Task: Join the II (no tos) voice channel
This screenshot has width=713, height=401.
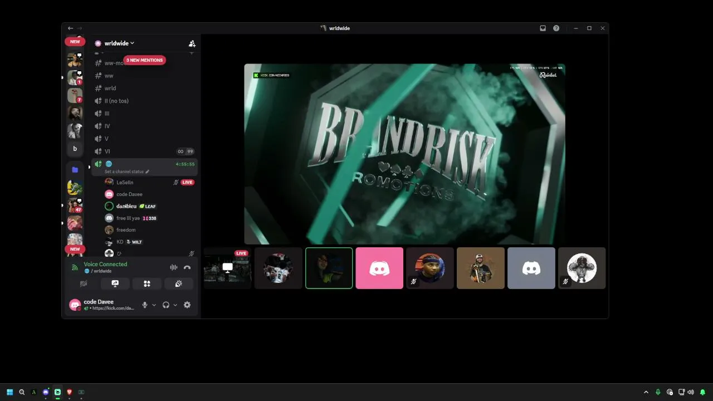Action: [x=144, y=101]
